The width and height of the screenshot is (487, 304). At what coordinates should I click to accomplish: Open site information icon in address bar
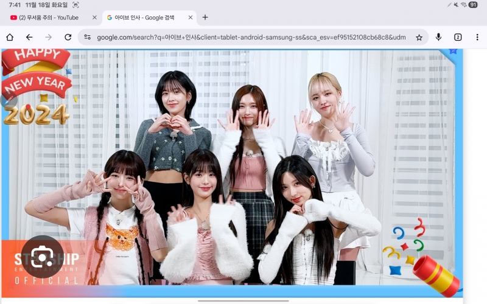point(88,37)
